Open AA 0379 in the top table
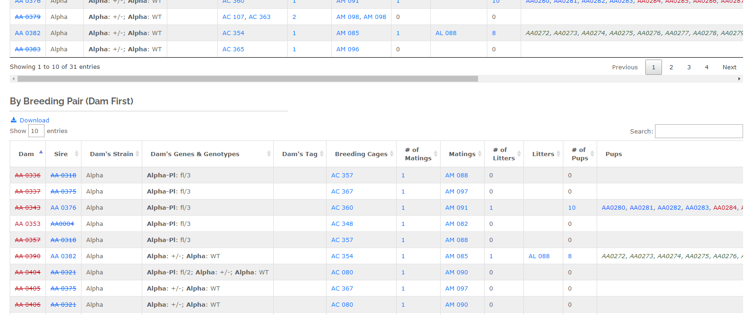This screenshot has width=750, height=315. tap(28, 17)
